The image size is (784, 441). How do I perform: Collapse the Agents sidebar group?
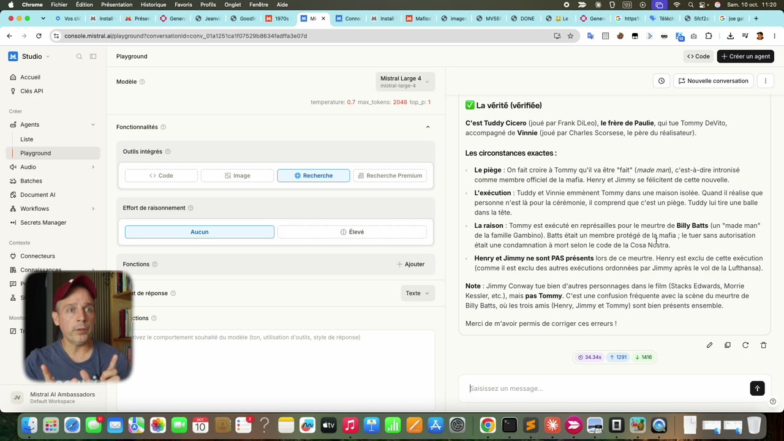click(x=93, y=125)
